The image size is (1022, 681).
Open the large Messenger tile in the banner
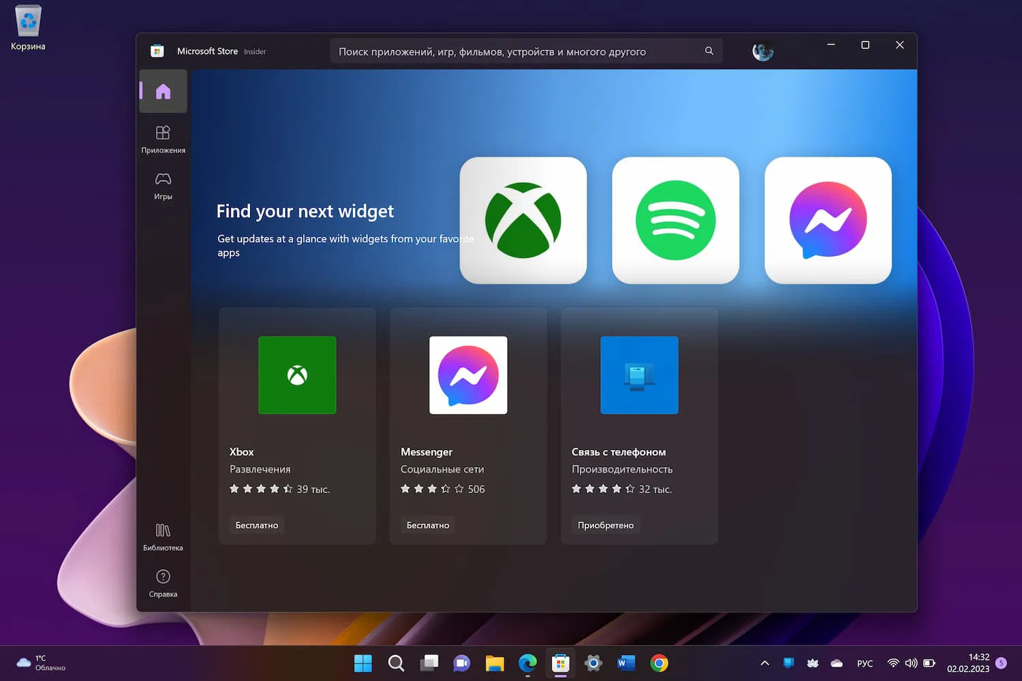[829, 221]
